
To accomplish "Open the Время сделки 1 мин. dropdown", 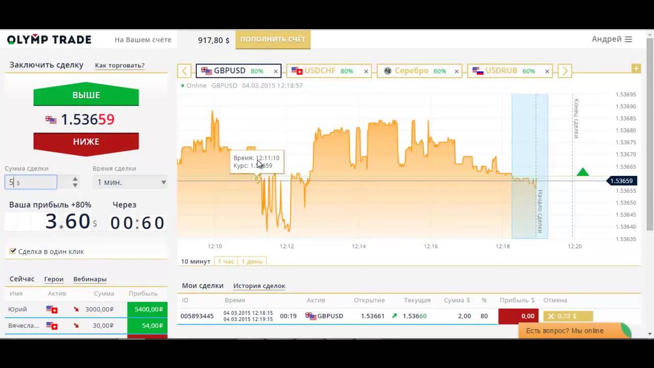I will click(x=130, y=182).
